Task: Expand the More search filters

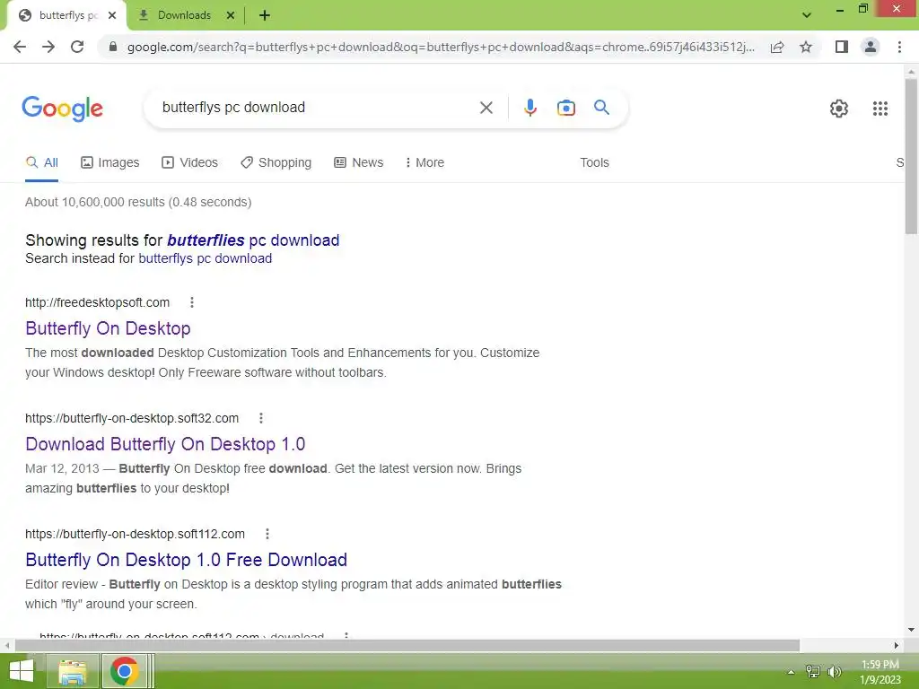Action: tap(424, 162)
